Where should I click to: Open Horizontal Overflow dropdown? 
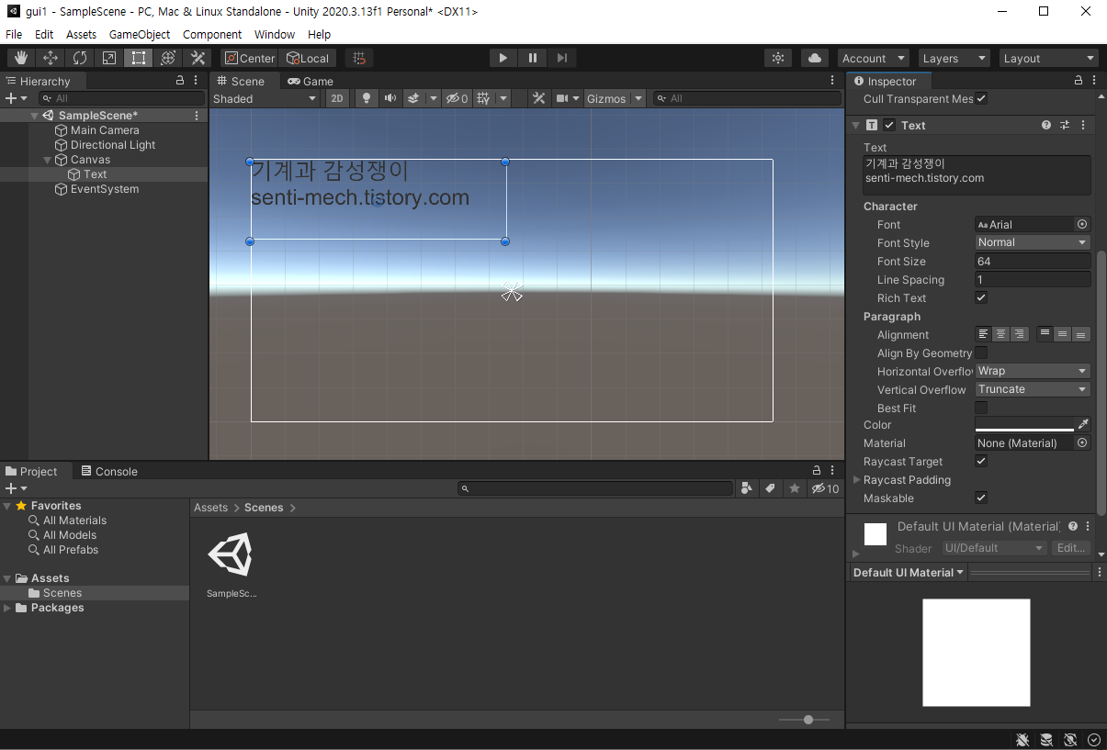pyautogui.click(x=1033, y=371)
